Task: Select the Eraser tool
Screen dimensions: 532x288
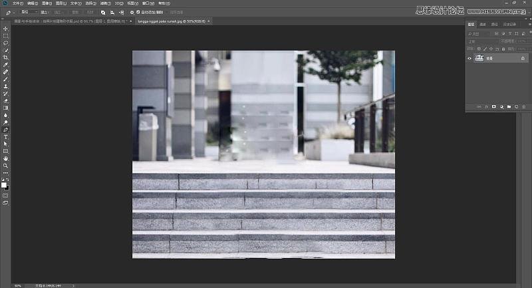Action: (x=5, y=100)
